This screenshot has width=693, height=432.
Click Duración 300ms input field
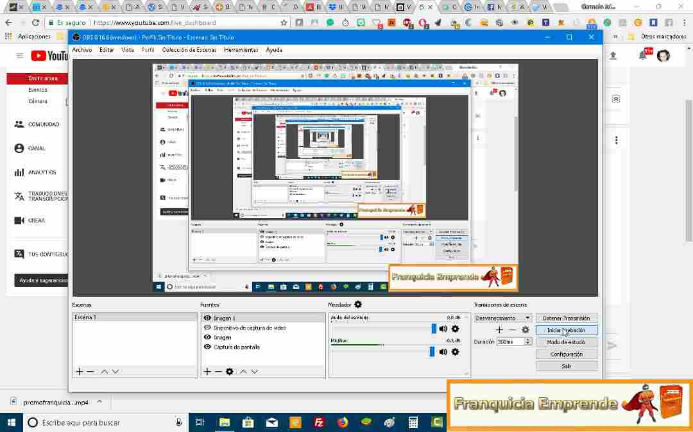[x=509, y=342]
